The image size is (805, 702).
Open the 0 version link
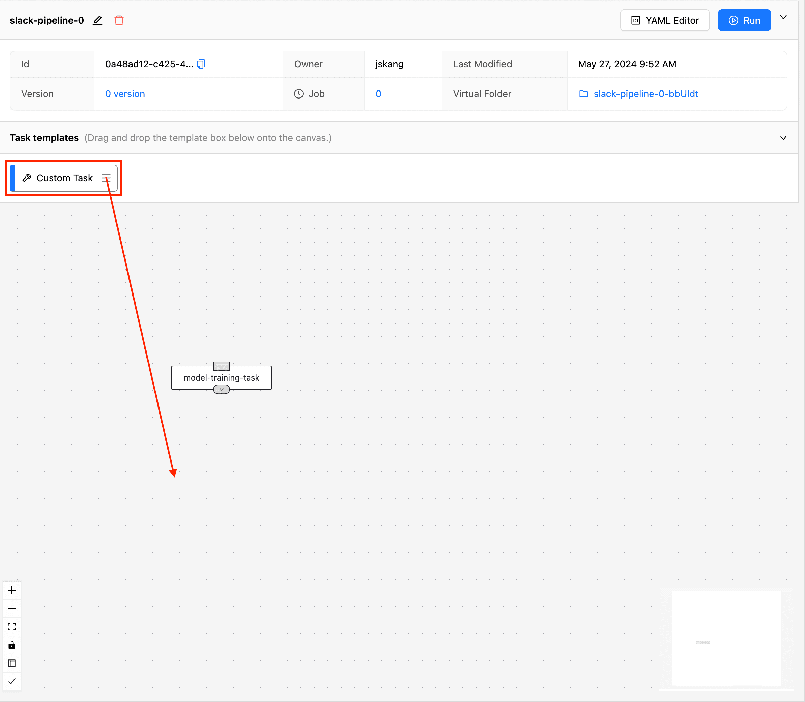click(125, 94)
